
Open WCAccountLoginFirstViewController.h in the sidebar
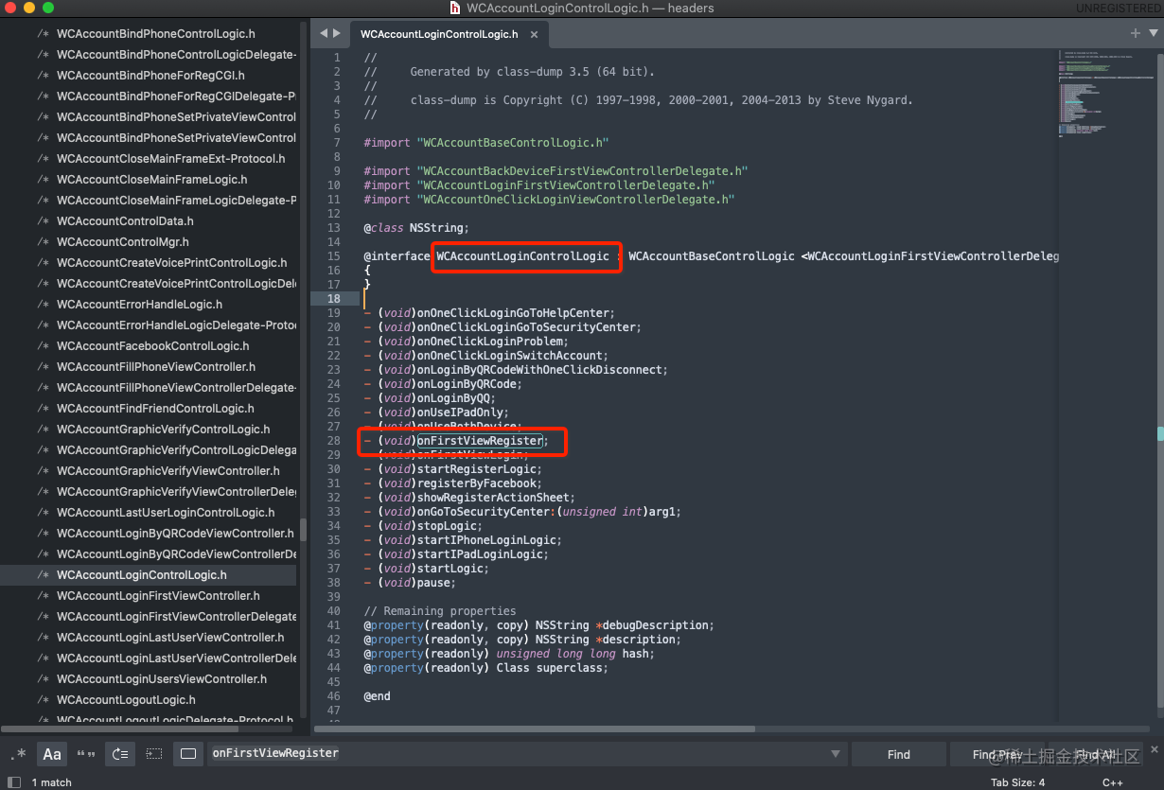[158, 596]
